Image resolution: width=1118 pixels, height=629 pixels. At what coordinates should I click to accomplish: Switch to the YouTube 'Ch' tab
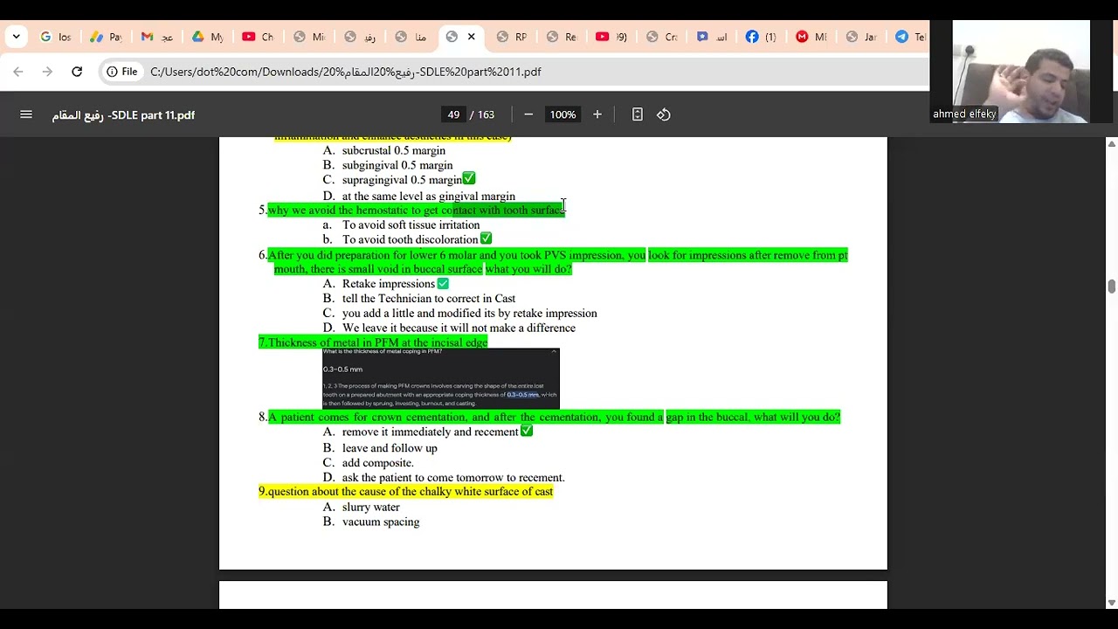click(259, 37)
